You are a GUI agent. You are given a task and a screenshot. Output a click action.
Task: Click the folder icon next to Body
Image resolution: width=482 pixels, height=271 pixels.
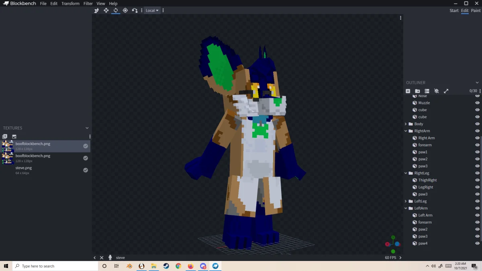coord(411,124)
